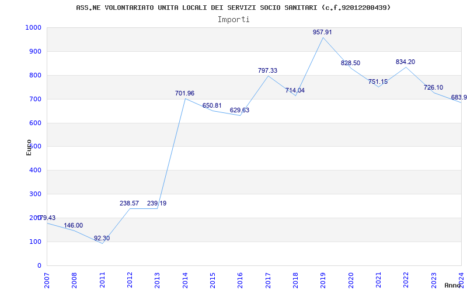Click the 701.96 data label

coord(184,93)
